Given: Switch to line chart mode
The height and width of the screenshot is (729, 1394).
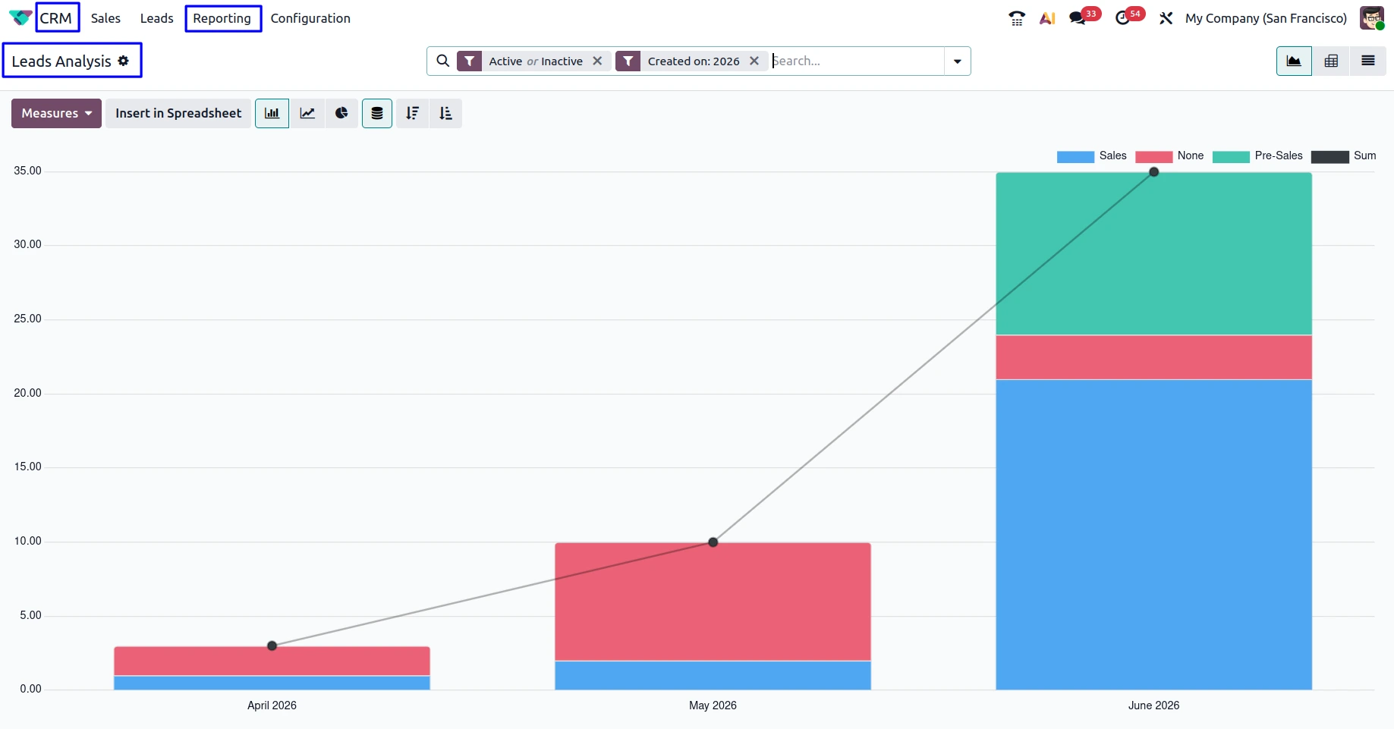Looking at the screenshot, I should click(307, 113).
